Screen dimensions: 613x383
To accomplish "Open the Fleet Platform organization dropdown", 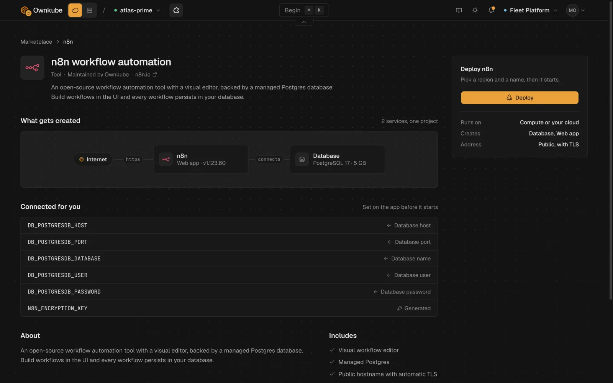I will point(531,10).
